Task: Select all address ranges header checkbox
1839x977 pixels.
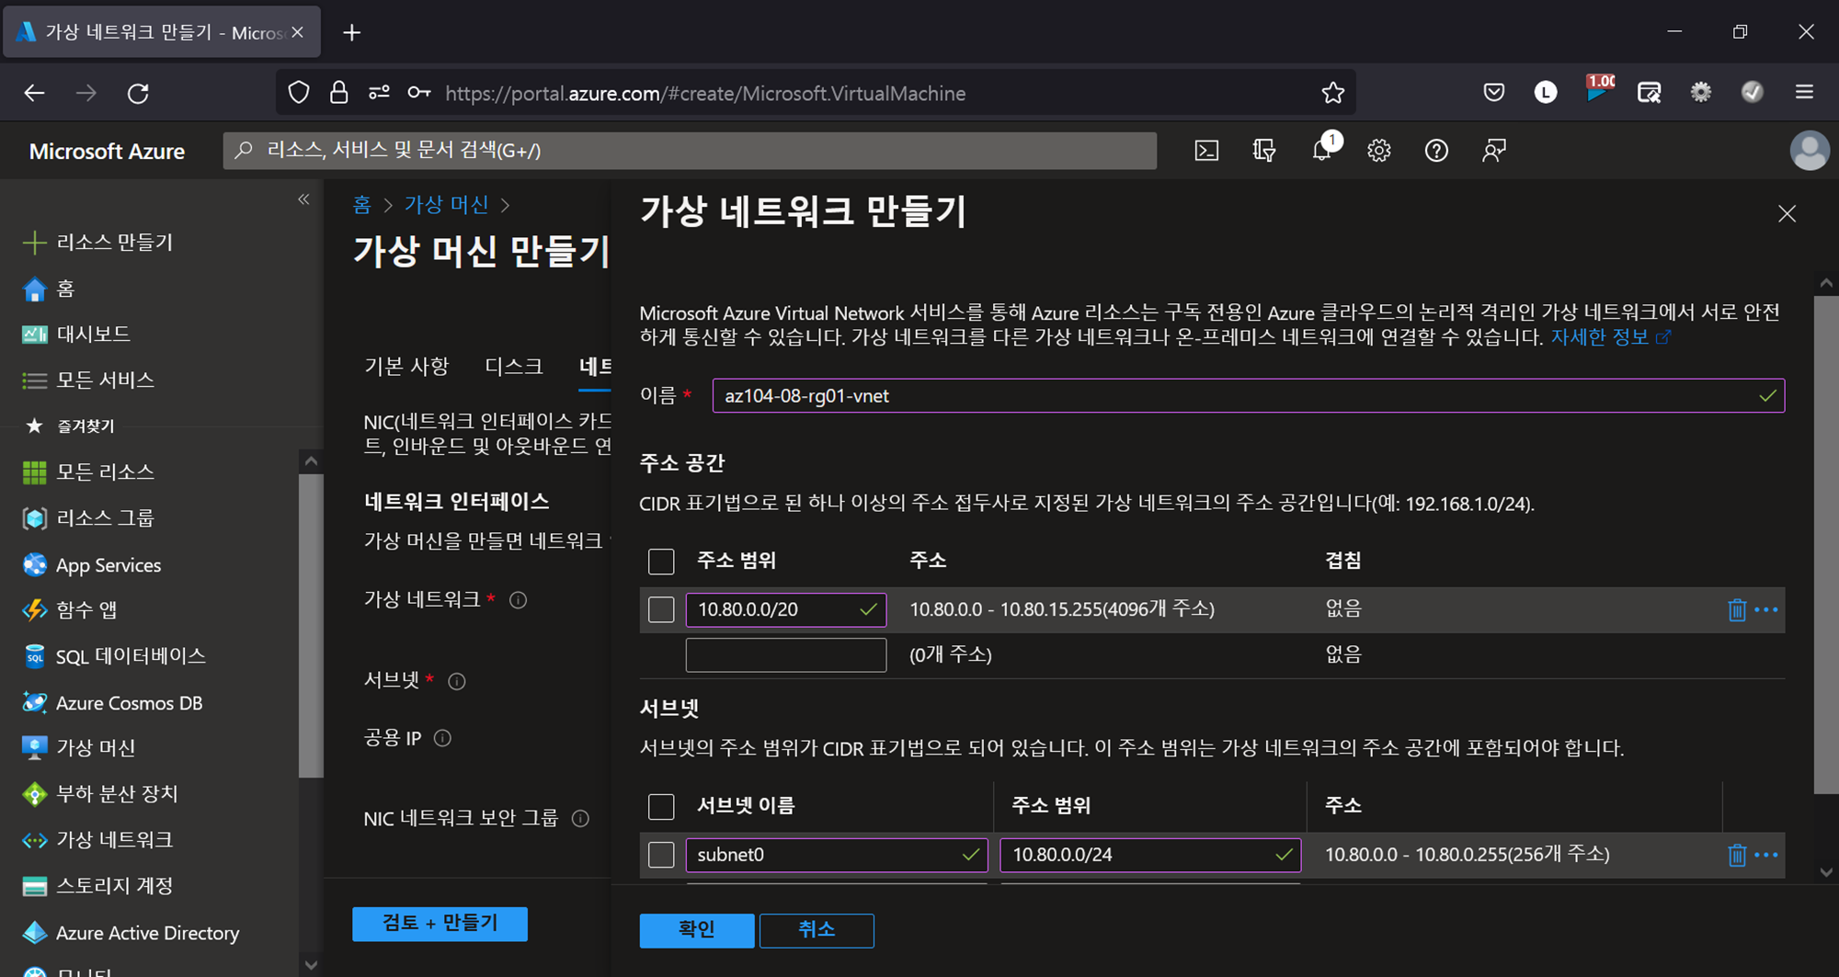Action: [661, 562]
